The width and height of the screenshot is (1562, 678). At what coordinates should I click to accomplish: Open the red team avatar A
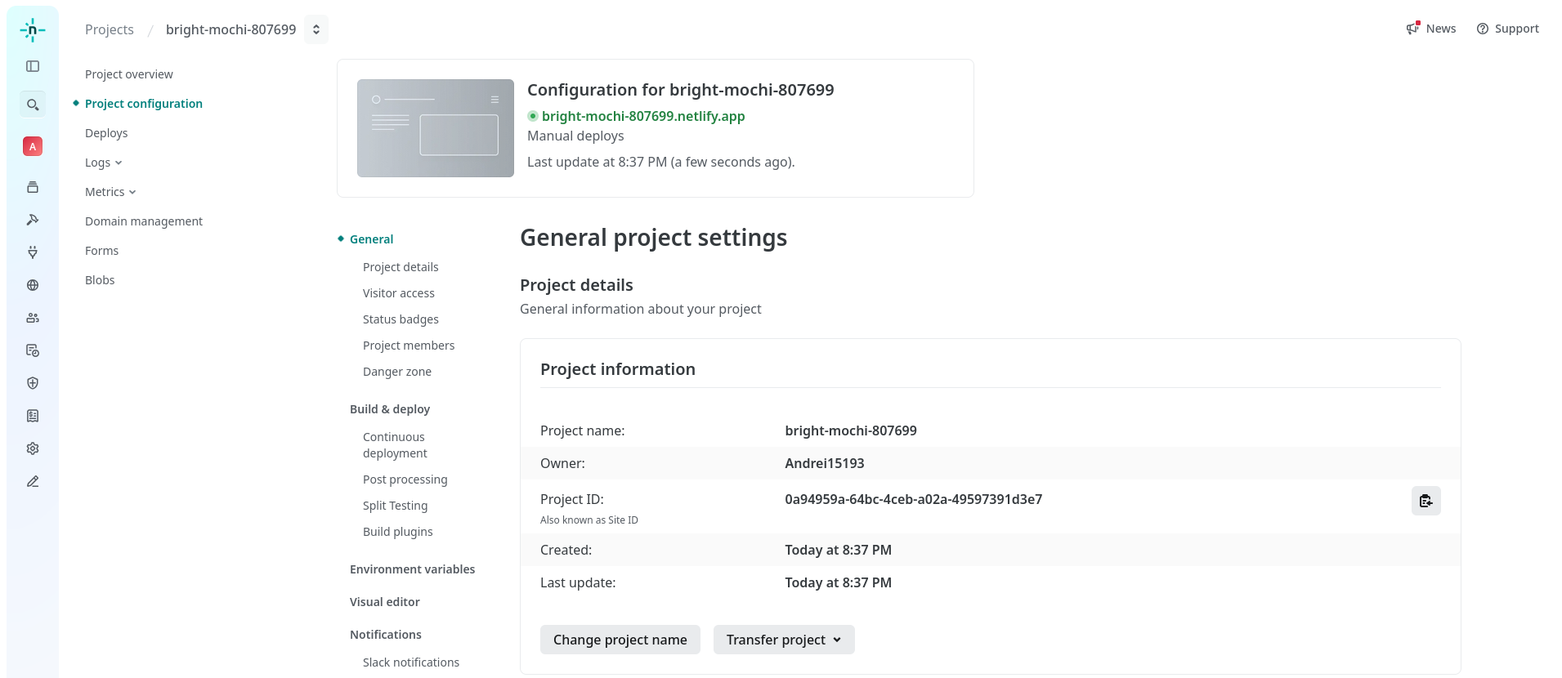[x=33, y=146]
